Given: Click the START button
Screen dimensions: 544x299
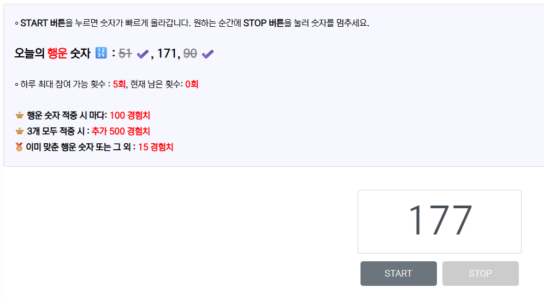Looking at the screenshot, I should click(398, 274).
